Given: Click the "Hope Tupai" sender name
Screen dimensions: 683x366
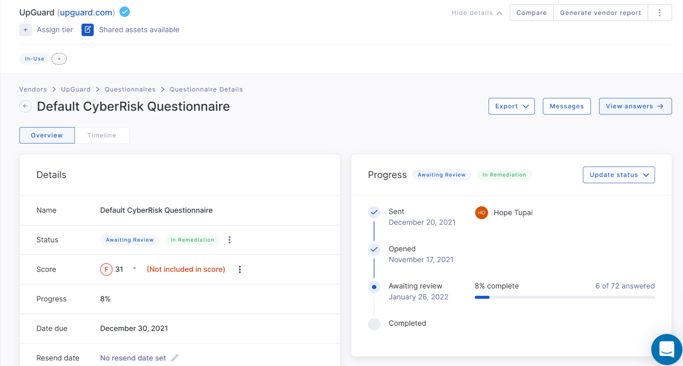Looking at the screenshot, I should tap(513, 213).
